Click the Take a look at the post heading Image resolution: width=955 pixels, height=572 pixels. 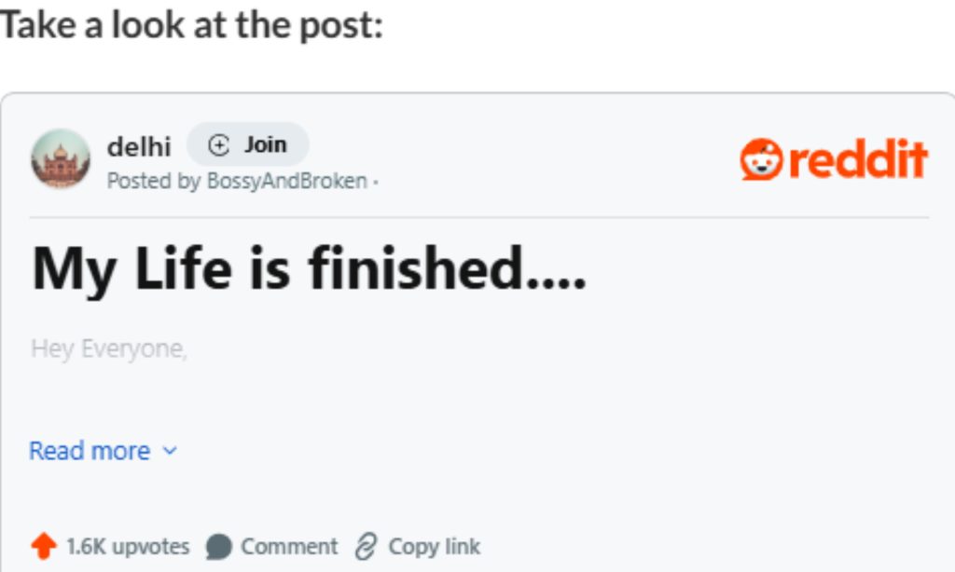click(x=191, y=25)
